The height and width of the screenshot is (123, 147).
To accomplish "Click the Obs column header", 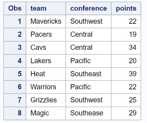I will coord(15,8).
